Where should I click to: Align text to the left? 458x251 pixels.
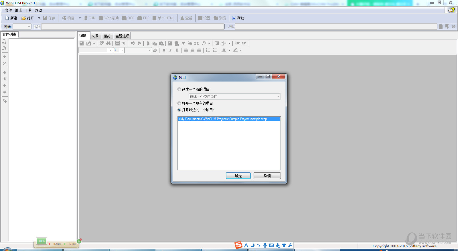point(186,50)
